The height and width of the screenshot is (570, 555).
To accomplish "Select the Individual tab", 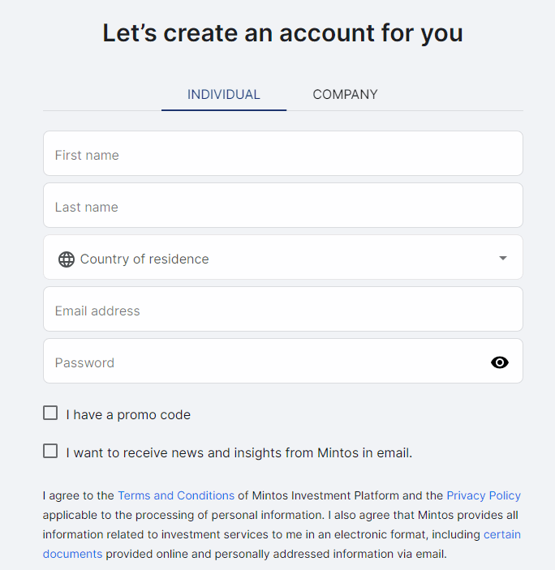I will [224, 95].
